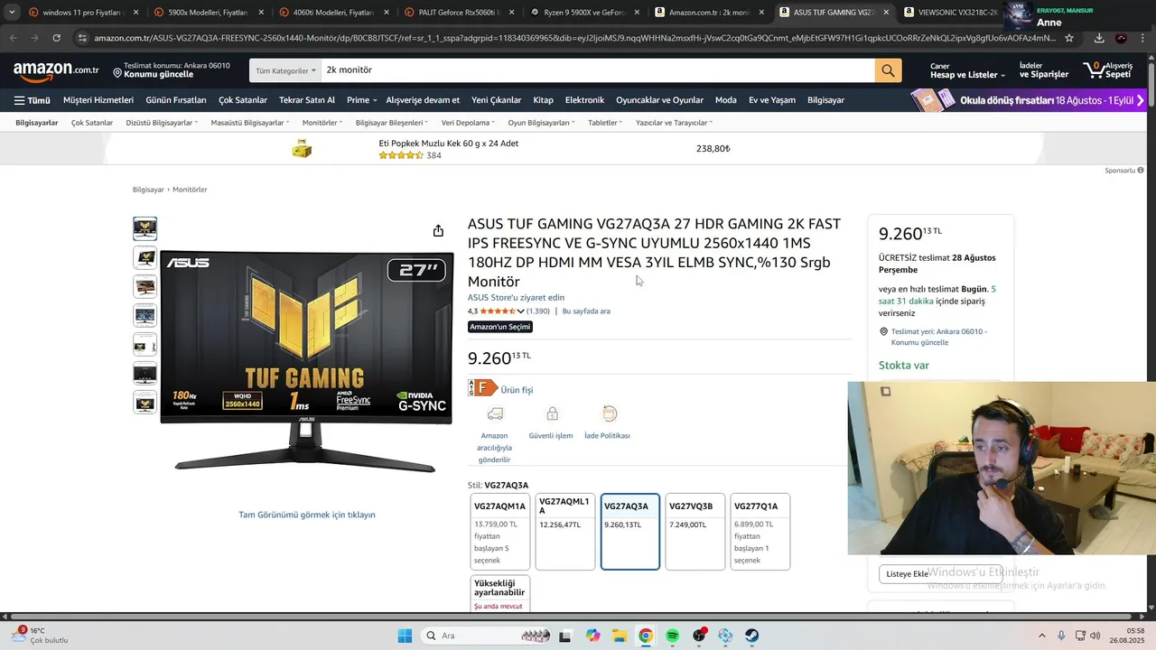Open Oyuncaklar ve Oyunlar menu item
Viewport: 1156px width, 650px height.
point(659,100)
